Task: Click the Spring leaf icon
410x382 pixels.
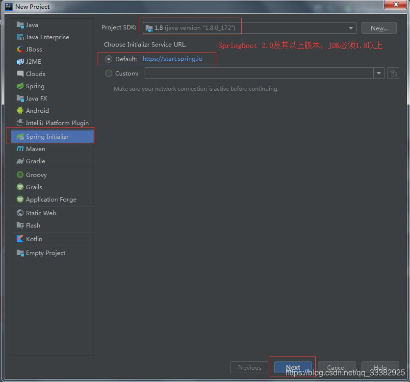Action: point(20,86)
